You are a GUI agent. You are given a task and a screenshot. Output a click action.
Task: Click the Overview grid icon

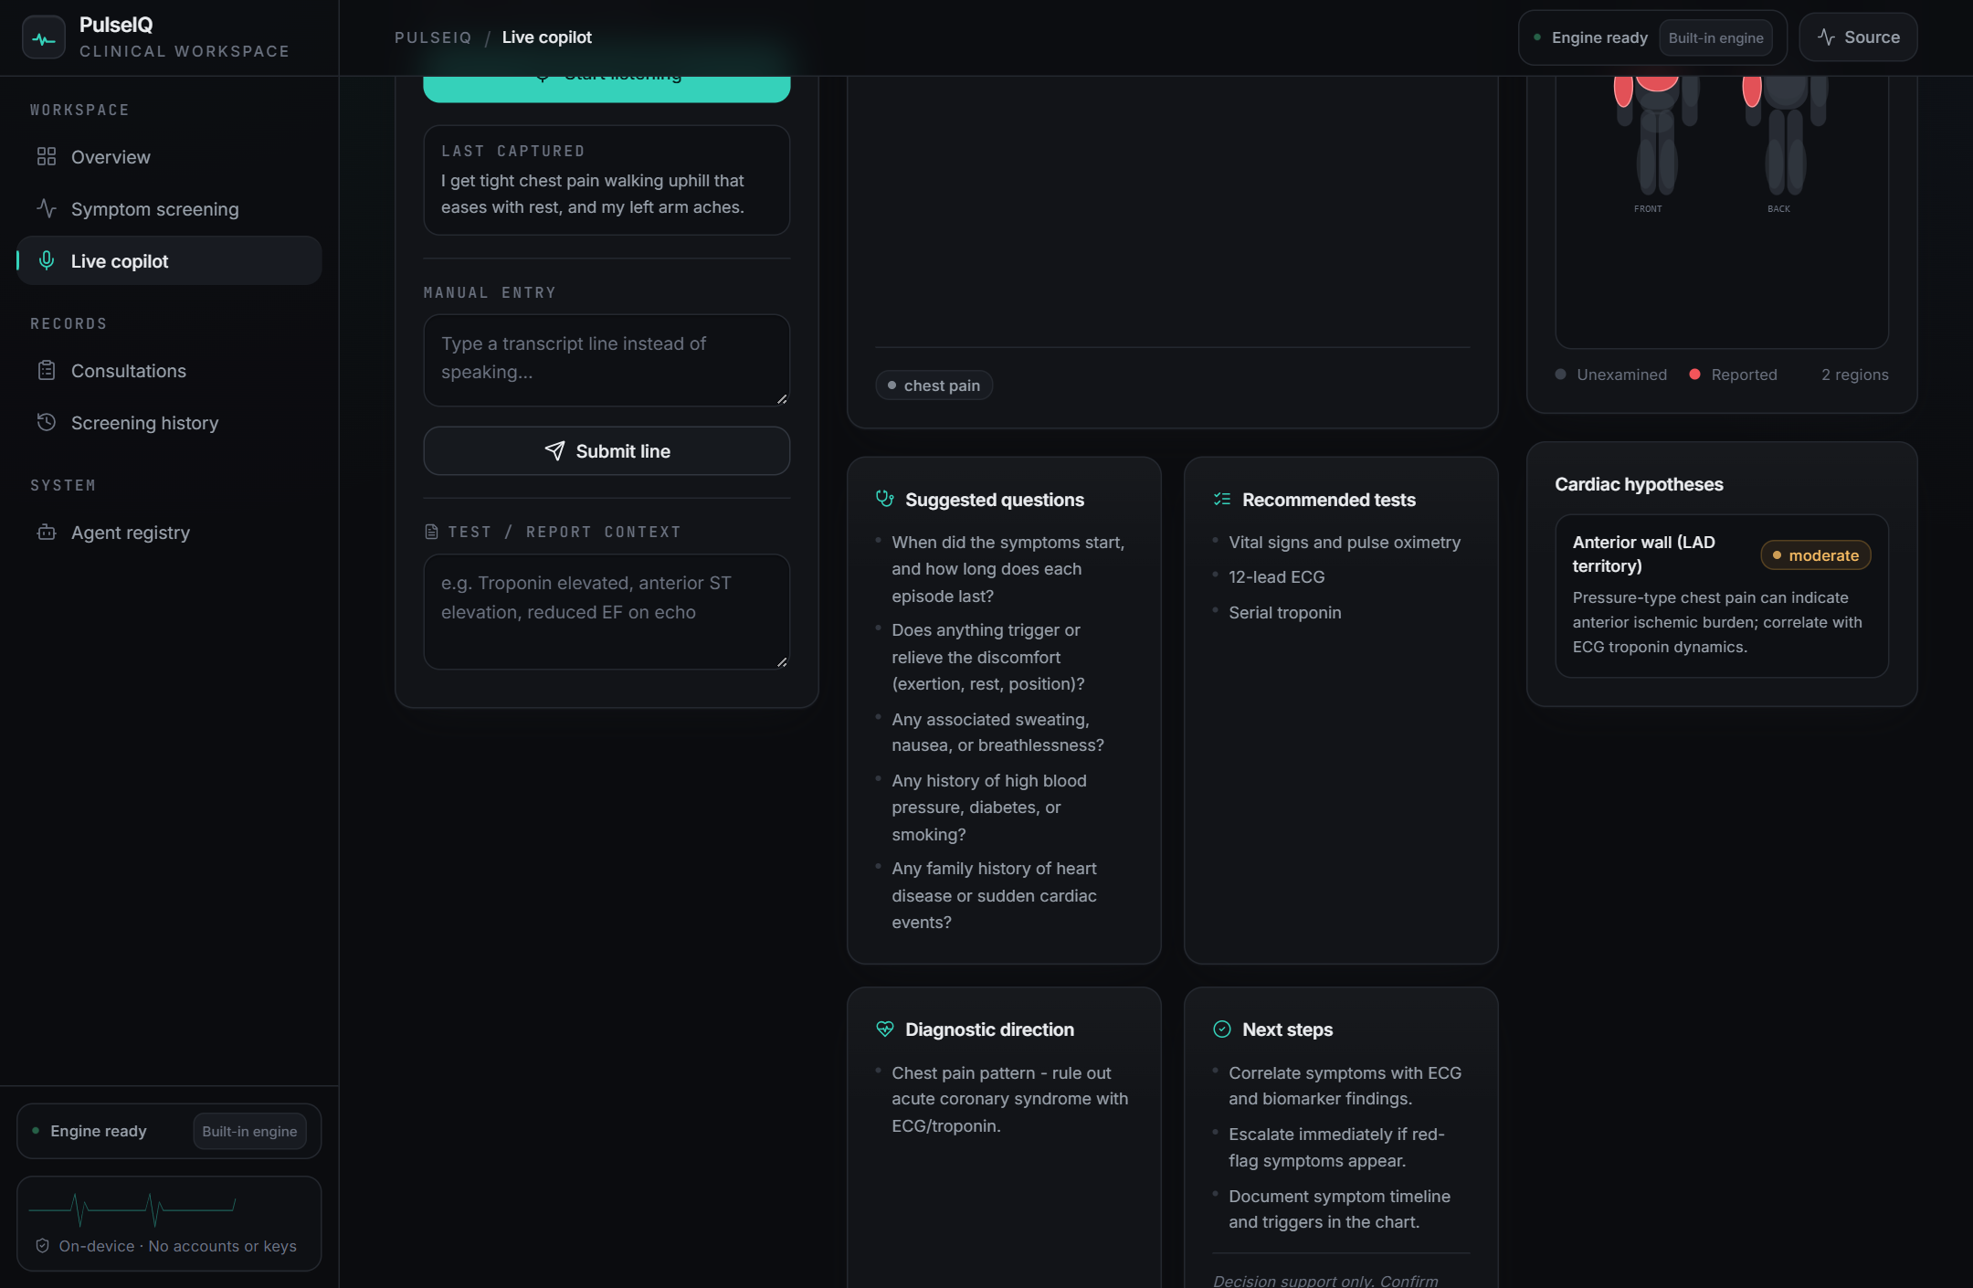tap(47, 157)
